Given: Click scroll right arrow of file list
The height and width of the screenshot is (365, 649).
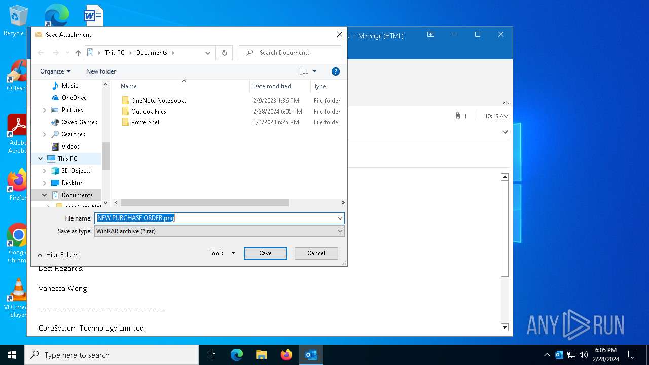Looking at the screenshot, I should point(343,202).
